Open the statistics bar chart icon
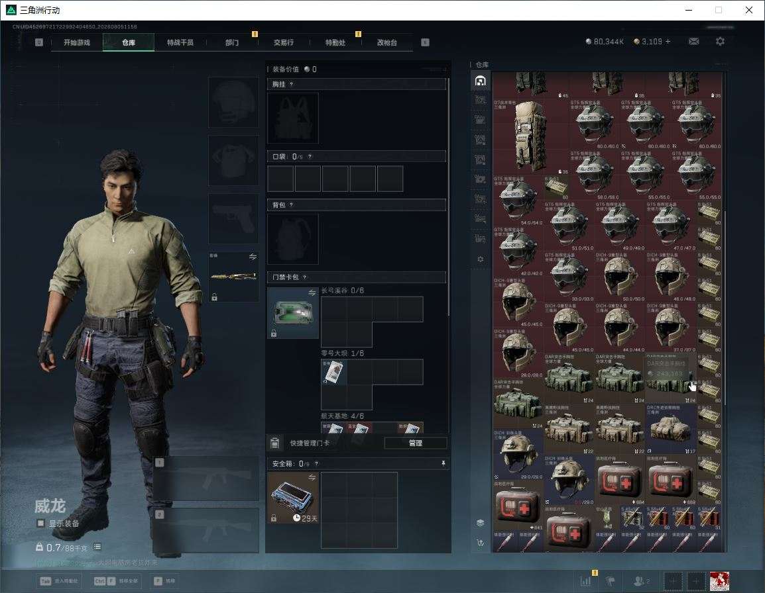 tap(586, 581)
